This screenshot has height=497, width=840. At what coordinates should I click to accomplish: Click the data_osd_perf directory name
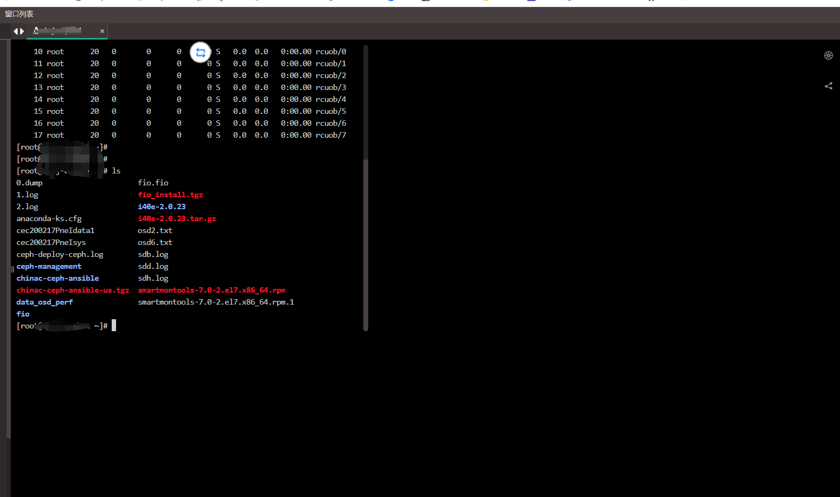(44, 302)
